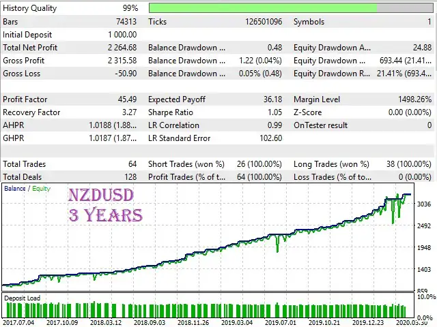437x327 pixels.
Task: Click the 3036 value on balance axis
Action: point(424,204)
